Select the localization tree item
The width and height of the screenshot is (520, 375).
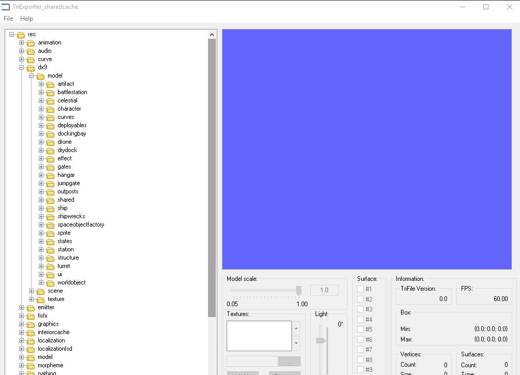[x=51, y=340]
